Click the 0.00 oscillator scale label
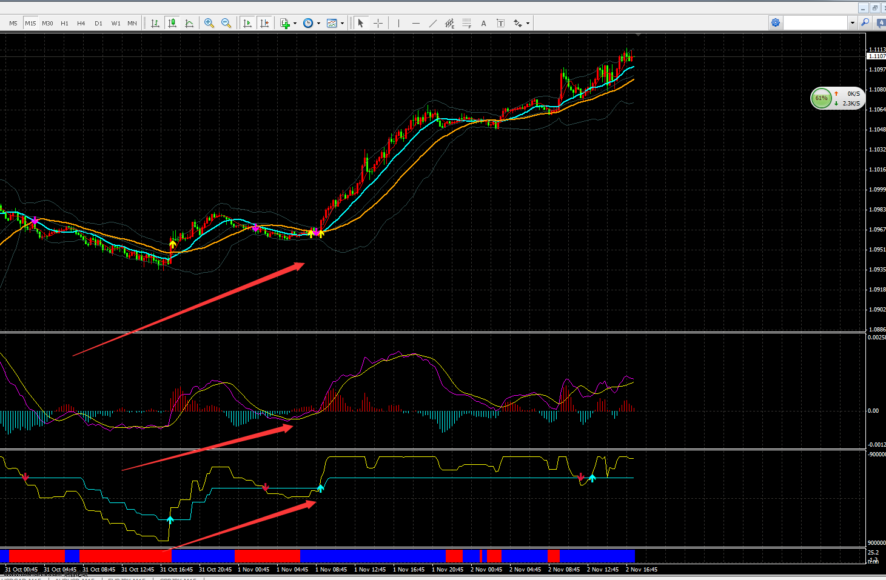Image resolution: width=886 pixels, height=580 pixels. 873,411
